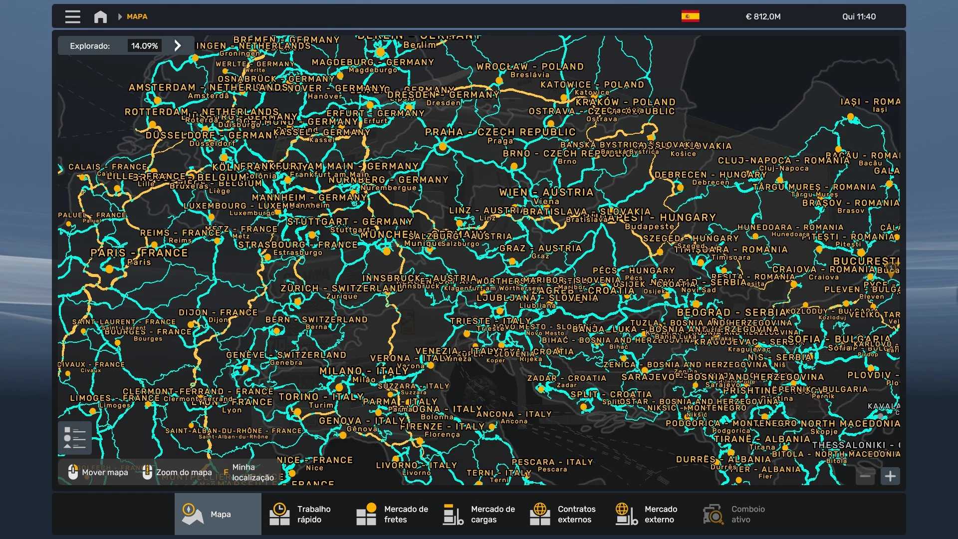Click the explored percentage 14.09% field
Screen dimensions: 958x539
pos(144,46)
